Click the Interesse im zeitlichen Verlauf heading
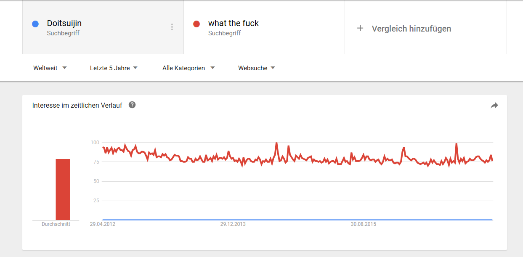This screenshot has height=257, width=523. (77, 105)
